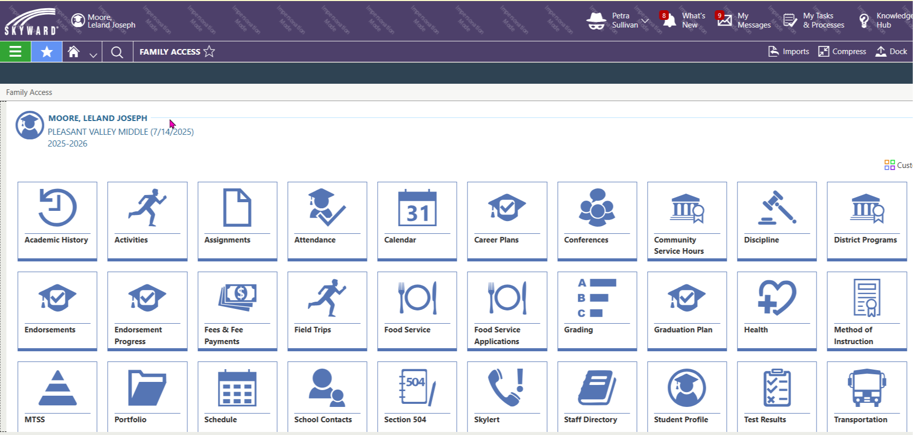Expand the chevron next to Home

pyautogui.click(x=93, y=54)
